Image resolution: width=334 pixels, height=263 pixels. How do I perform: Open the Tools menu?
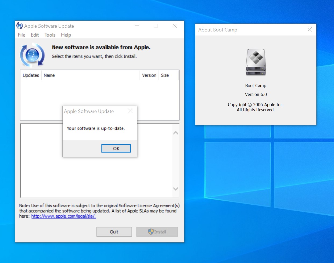[x=50, y=35]
